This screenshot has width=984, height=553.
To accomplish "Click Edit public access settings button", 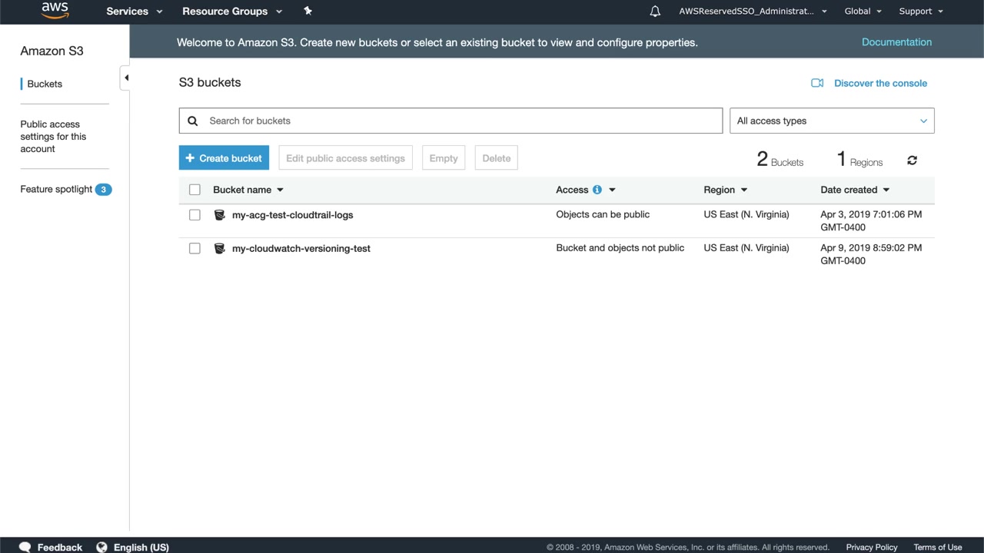I will point(345,158).
